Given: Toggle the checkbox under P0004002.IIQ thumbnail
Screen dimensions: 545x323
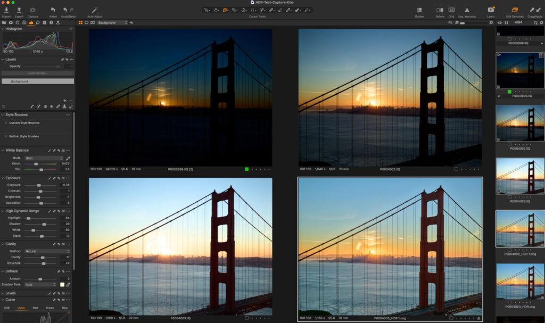Looking at the screenshot, I should tap(509, 144).
